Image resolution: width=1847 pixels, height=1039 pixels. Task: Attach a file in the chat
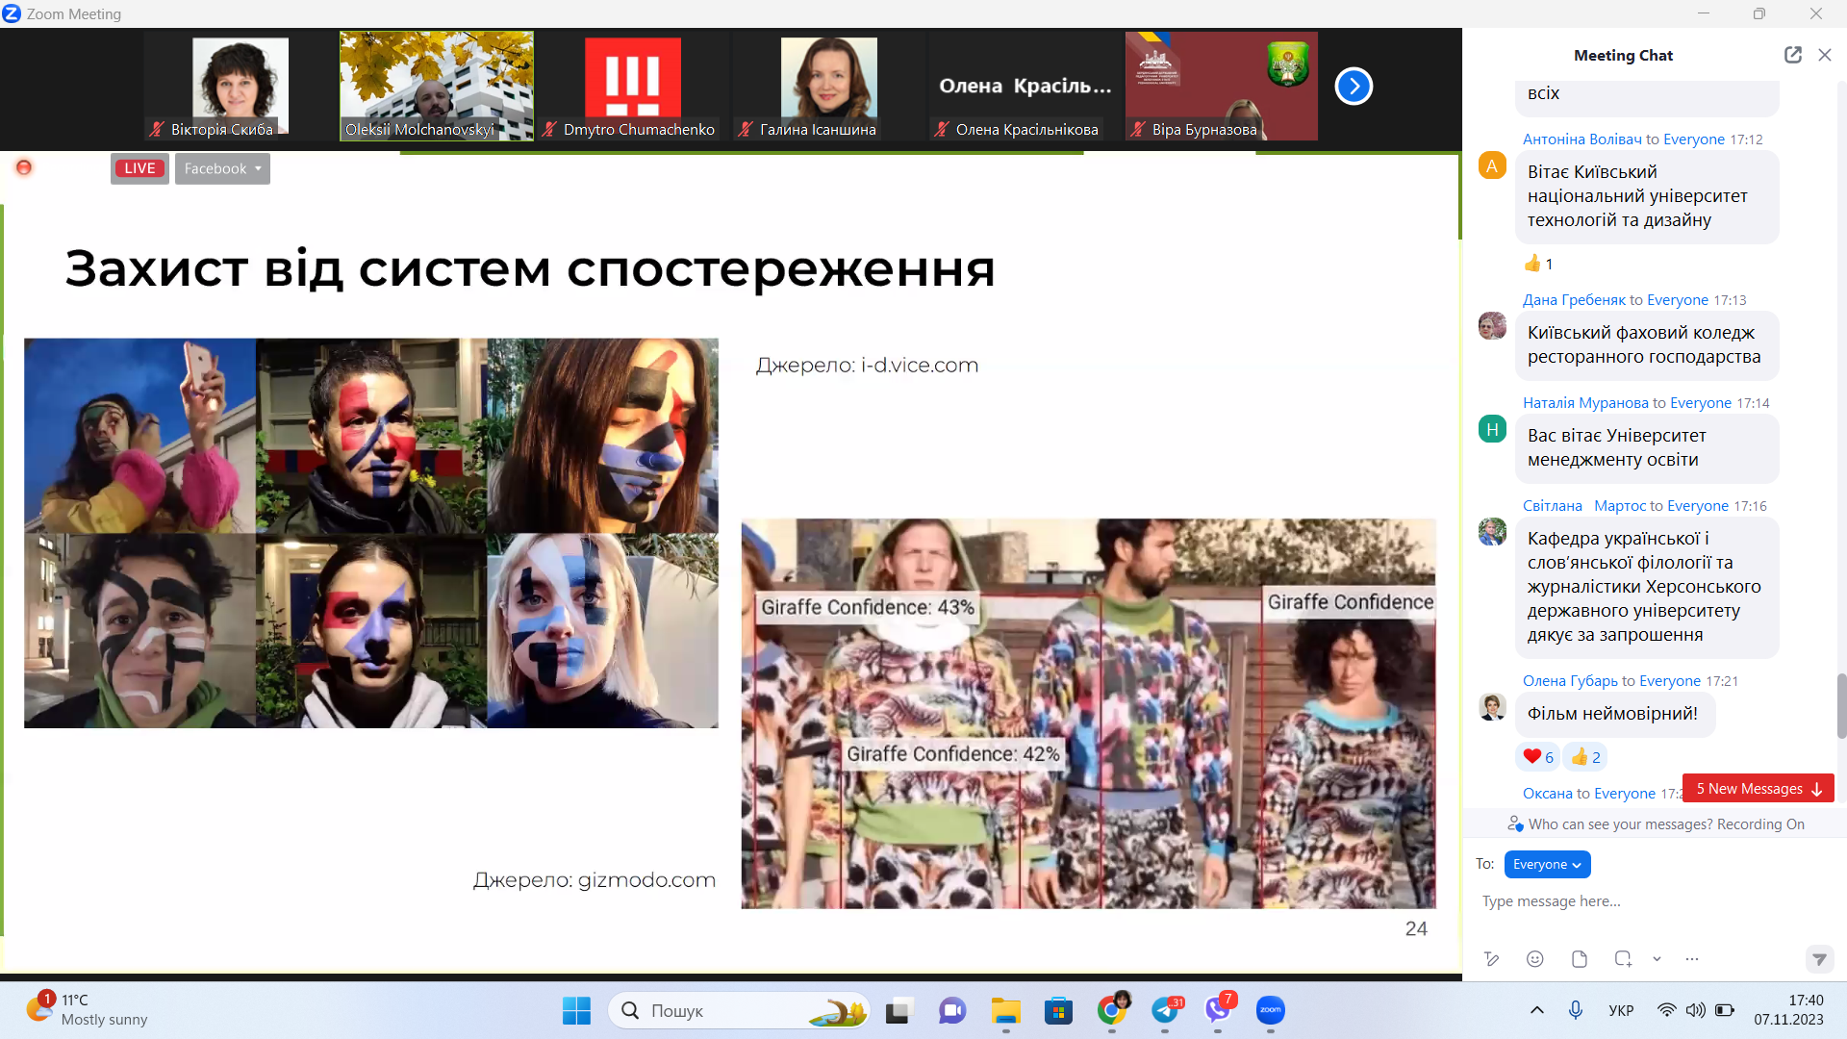(1579, 958)
